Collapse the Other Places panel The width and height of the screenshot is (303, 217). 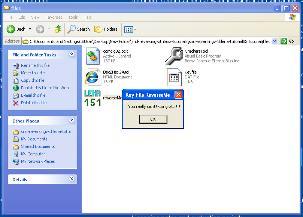pos(72,120)
